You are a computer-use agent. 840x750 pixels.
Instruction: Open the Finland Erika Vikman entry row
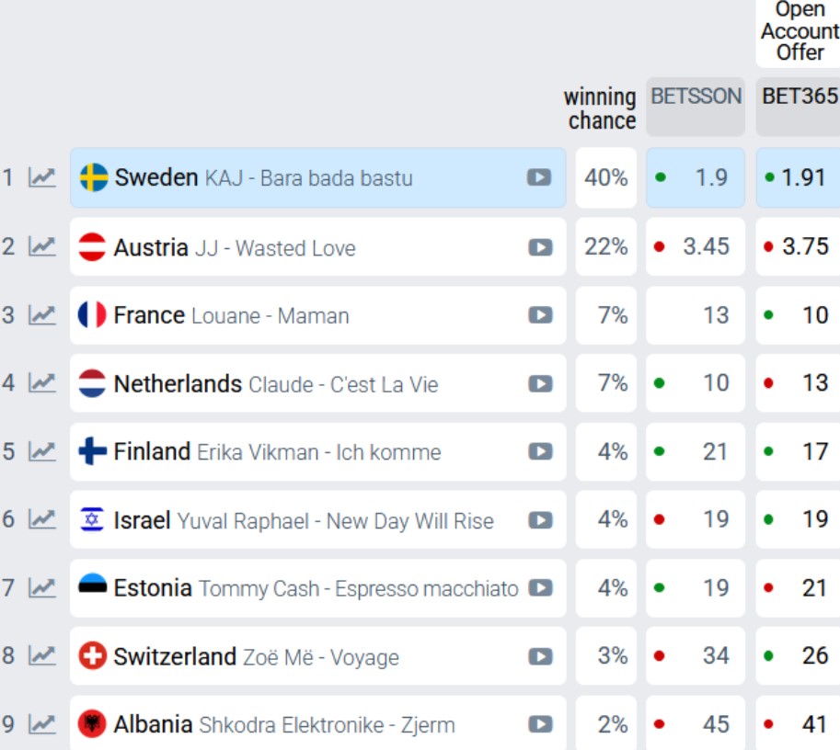tap(317, 452)
